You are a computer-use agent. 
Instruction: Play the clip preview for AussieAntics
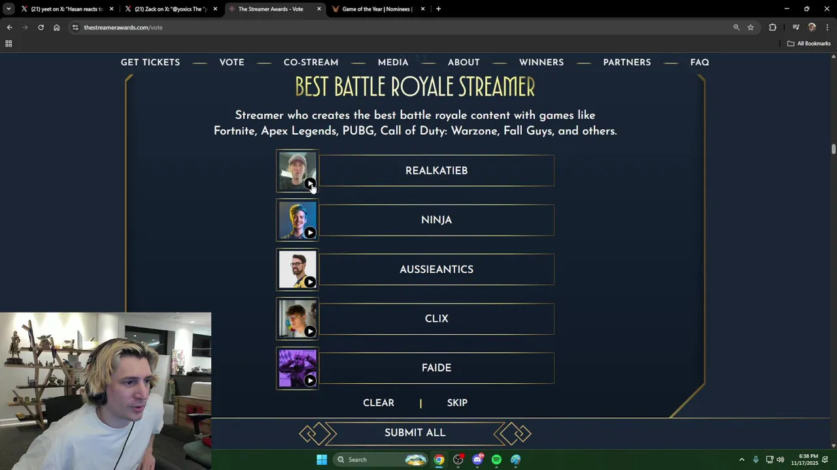(310, 282)
